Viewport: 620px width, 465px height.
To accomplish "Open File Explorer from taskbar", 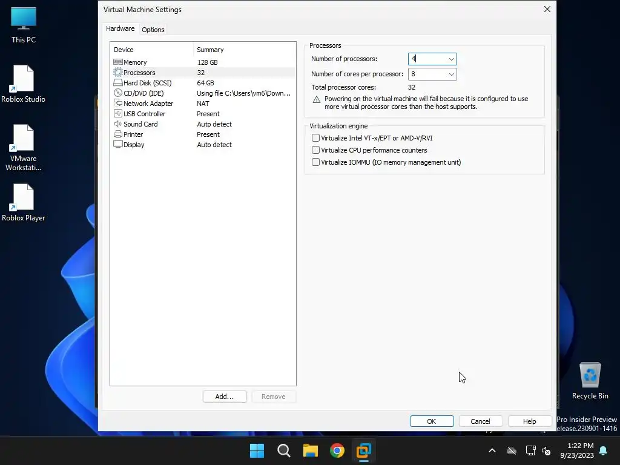I will point(311,450).
